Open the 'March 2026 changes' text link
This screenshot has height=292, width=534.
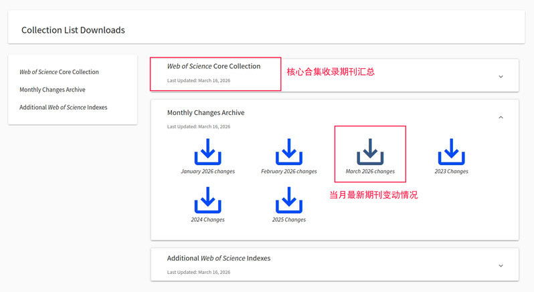(370, 172)
